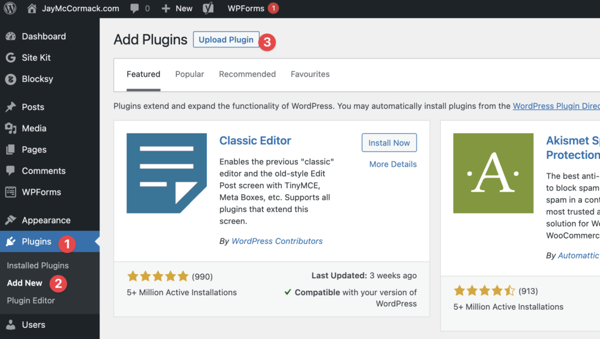View More Details for Classic Editor
600x339 pixels.
393,164
